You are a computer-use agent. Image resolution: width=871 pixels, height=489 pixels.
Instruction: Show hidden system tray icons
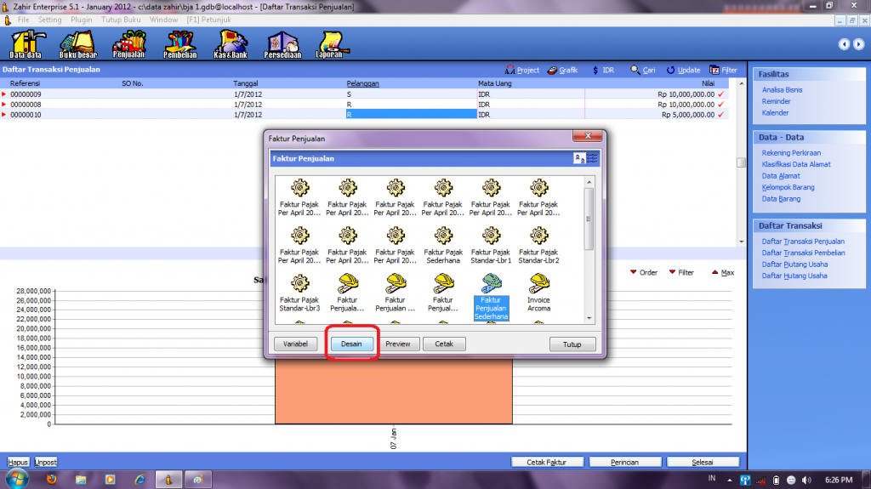pyautogui.click(x=729, y=480)
